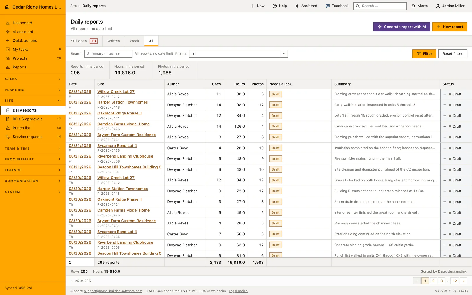Go to My tasks
Viewport: 472px width, 295px height.
(x=33, y=50)
